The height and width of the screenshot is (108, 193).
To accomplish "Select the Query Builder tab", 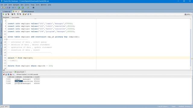I will 15,17.
